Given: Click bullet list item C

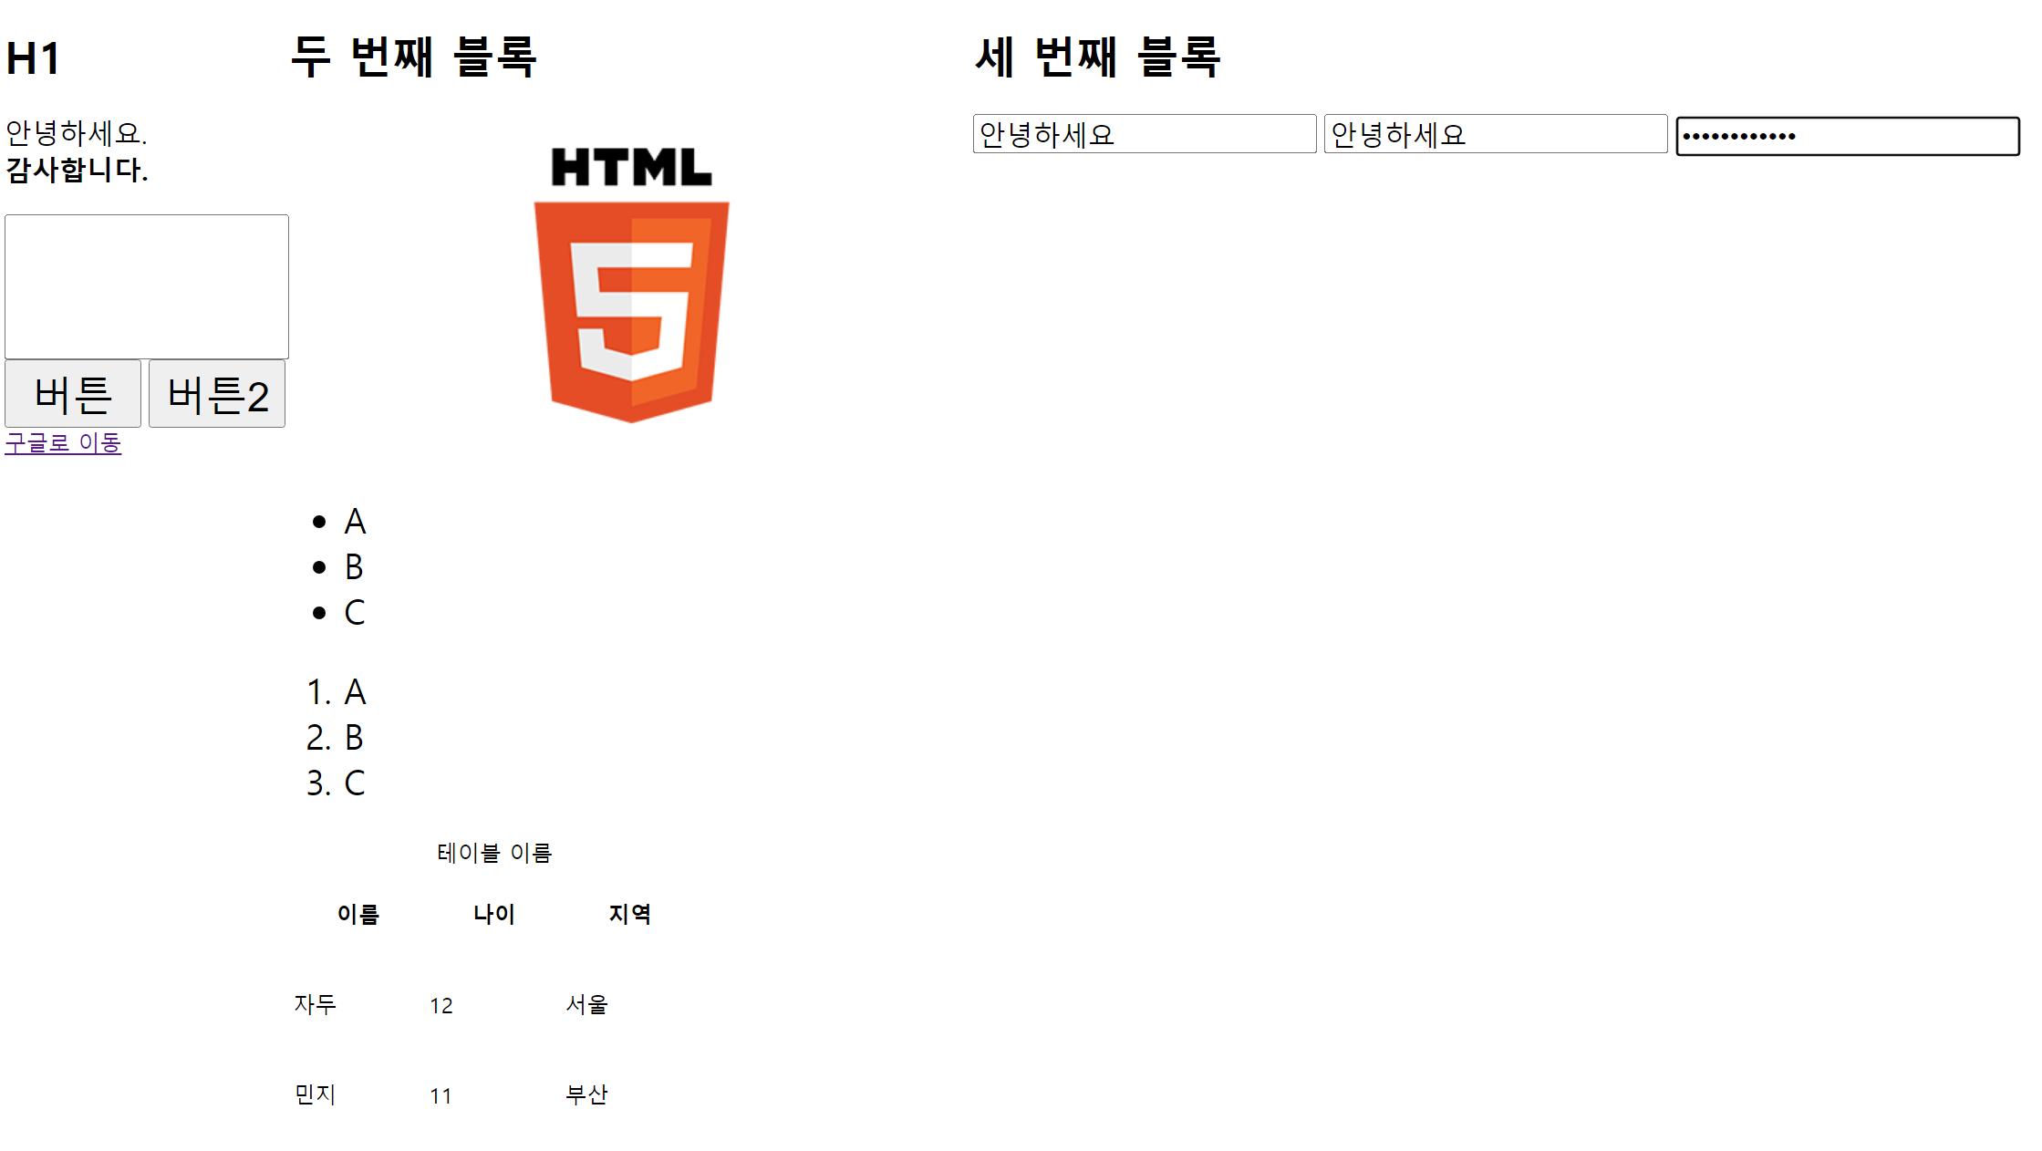Looking at the screenshot, I should click(x=355, y=613).
